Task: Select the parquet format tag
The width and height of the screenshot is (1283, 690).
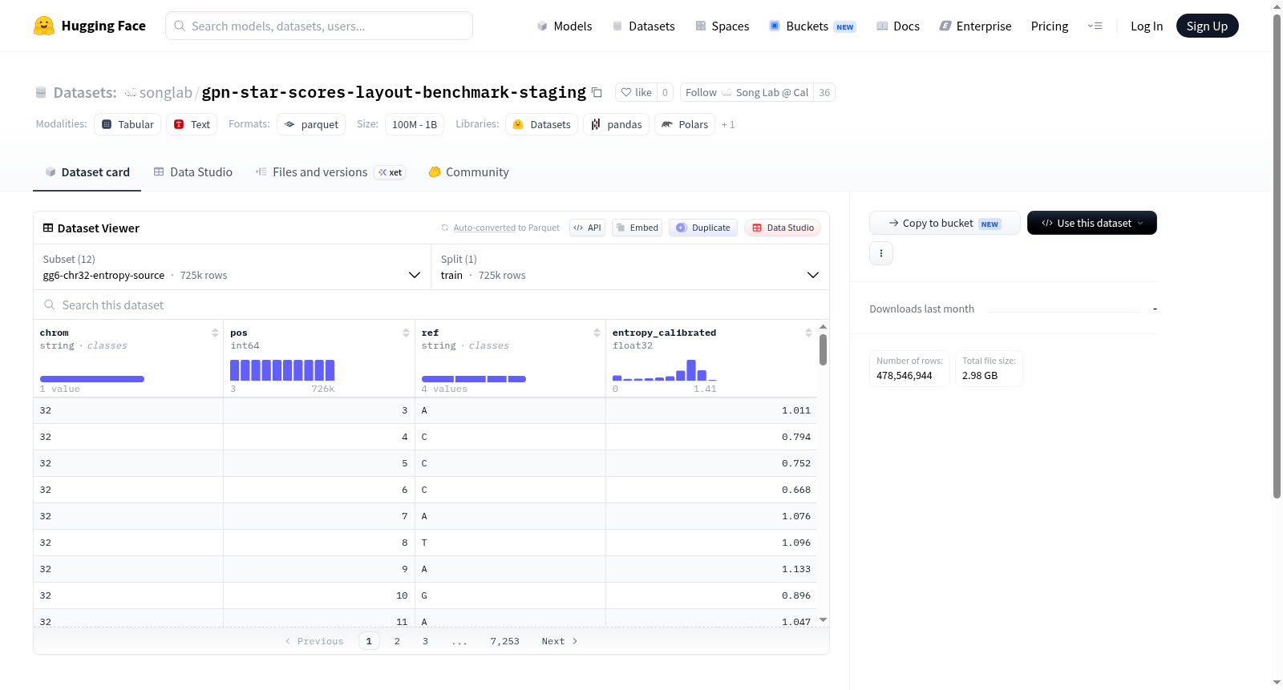Action: pyautogui.click(x=311, y=124)
